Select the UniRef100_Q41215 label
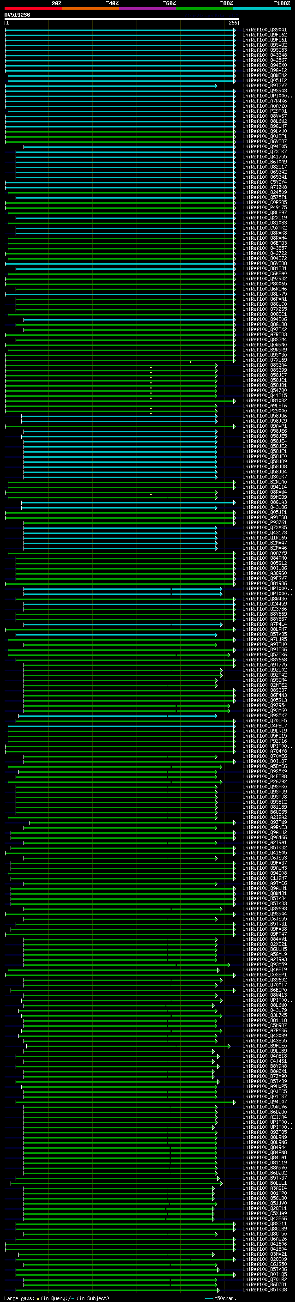295x1302 pixels. coord(264,396)
